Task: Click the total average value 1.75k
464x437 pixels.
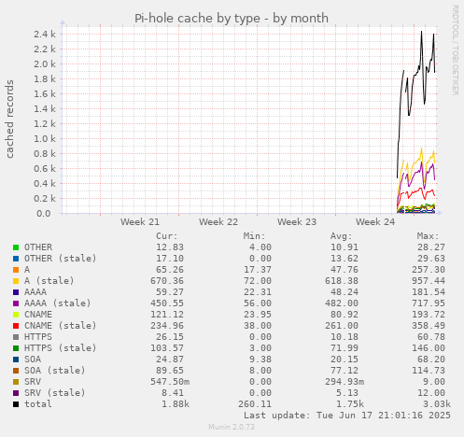Action: pyautogui.click(x=350, y=404)
